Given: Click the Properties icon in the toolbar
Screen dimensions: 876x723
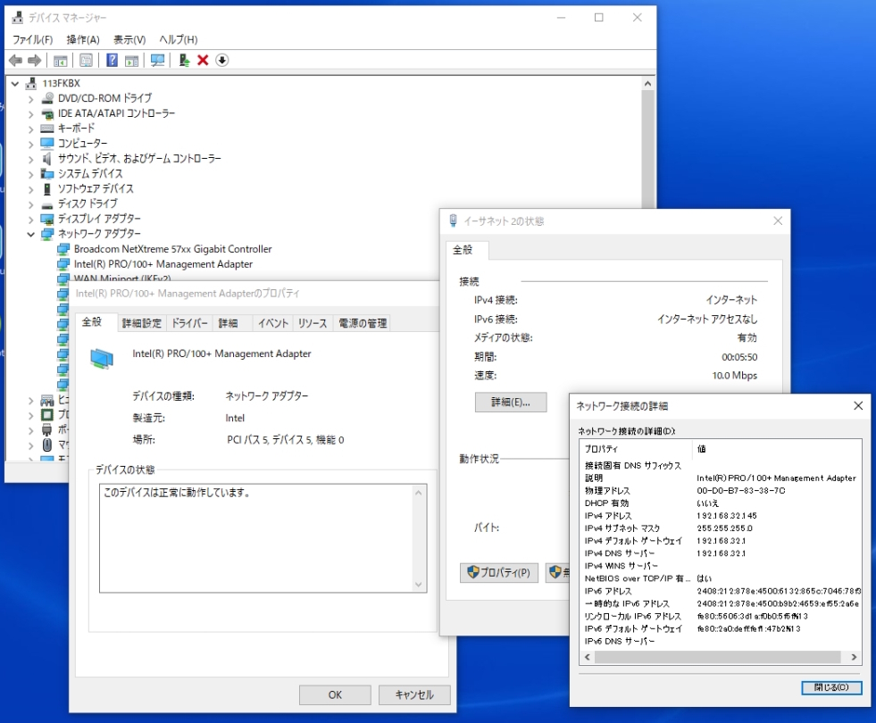Looking at the screenshot, I should click(x=86, y=60).
